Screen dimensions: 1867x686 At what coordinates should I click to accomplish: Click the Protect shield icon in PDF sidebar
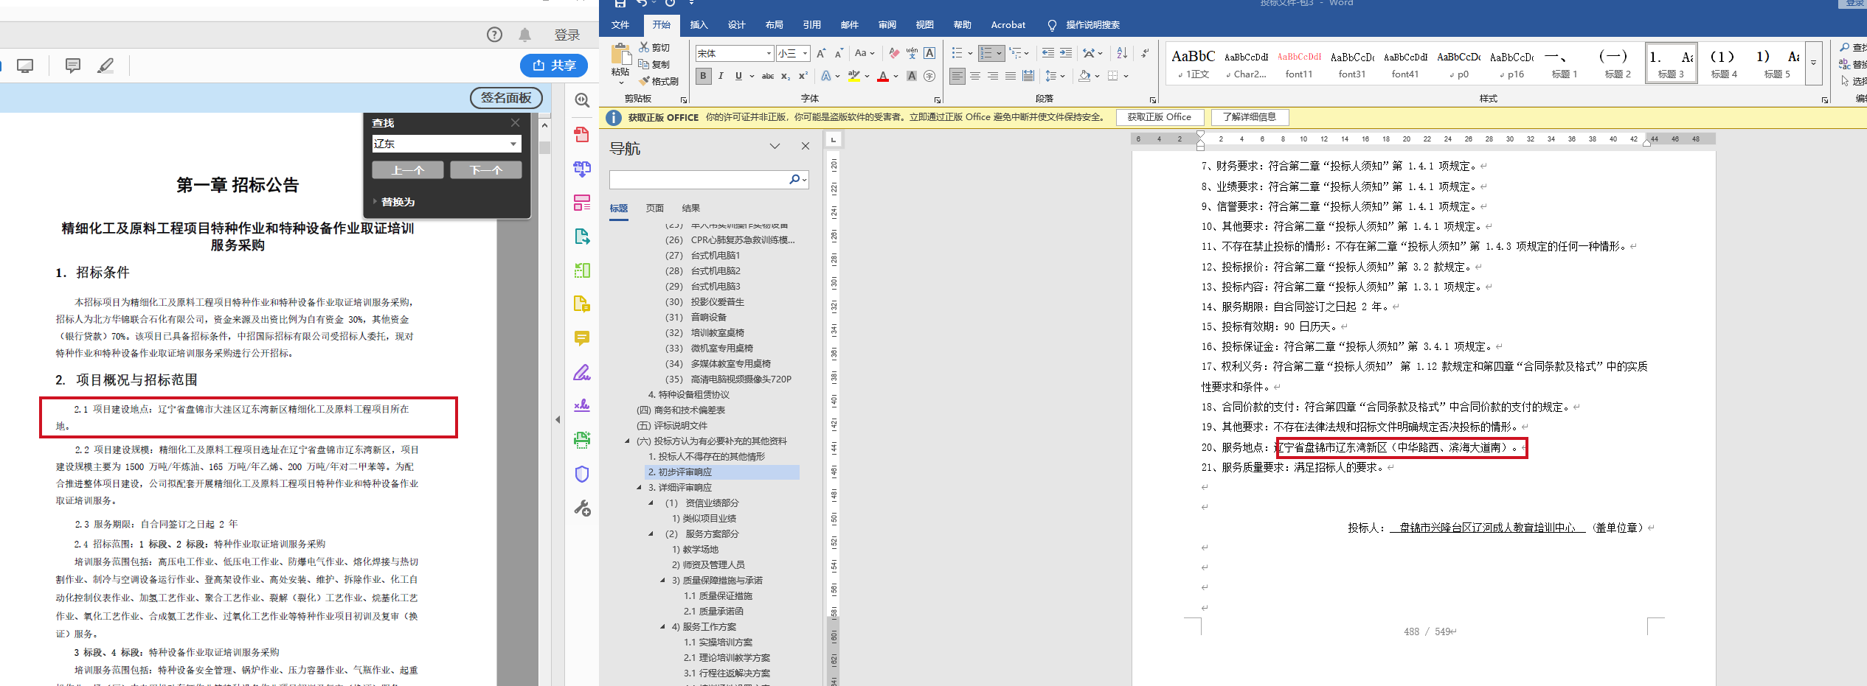coord(582,474)
